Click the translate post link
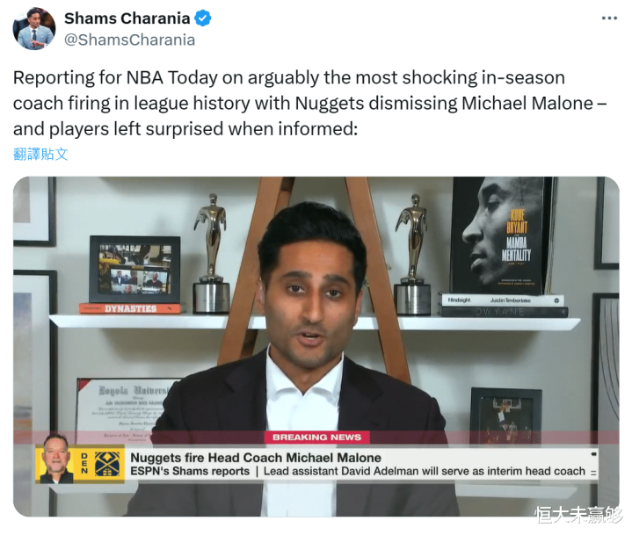 pyautogui.click(x=40, y=154)
